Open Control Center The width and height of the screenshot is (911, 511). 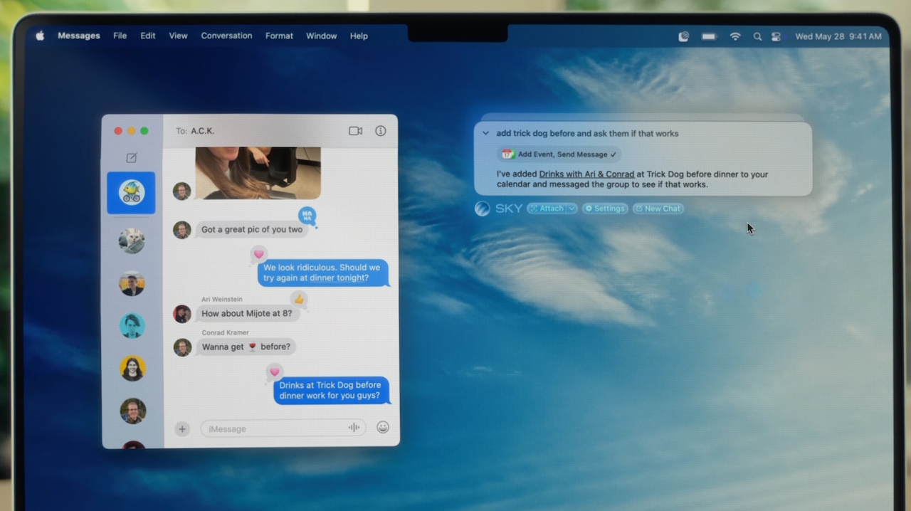(x=776, y=36)
